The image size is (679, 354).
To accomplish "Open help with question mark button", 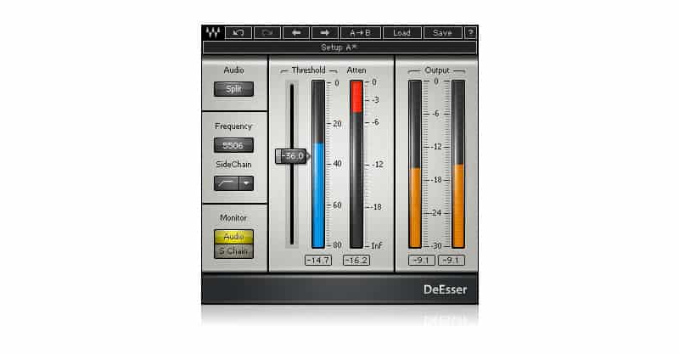I will coord(471,33).
